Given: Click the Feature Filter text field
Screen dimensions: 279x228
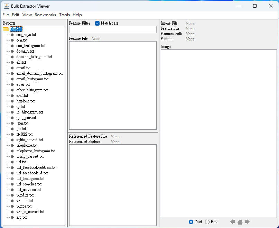Looking at the screenshot, I should click(x=113, y=29).
